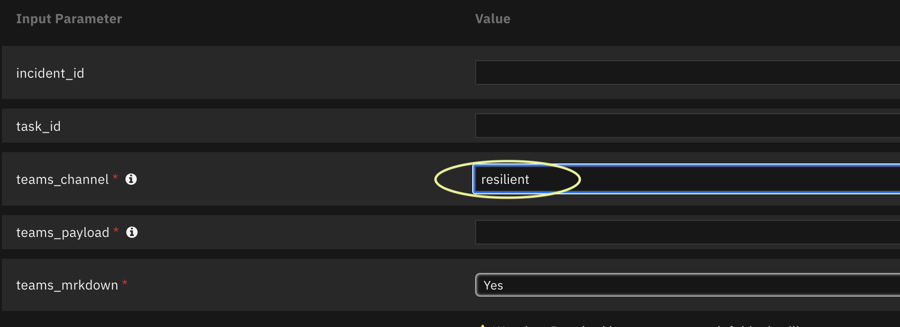Image resolution: width=900 pixels, height=327 pixels.
Task: Select the teams_channel parameter label
Action: click(62, 180)
